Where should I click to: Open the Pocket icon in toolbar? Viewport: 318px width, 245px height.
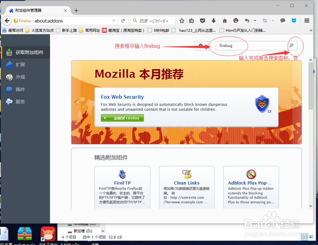(202, 21)
